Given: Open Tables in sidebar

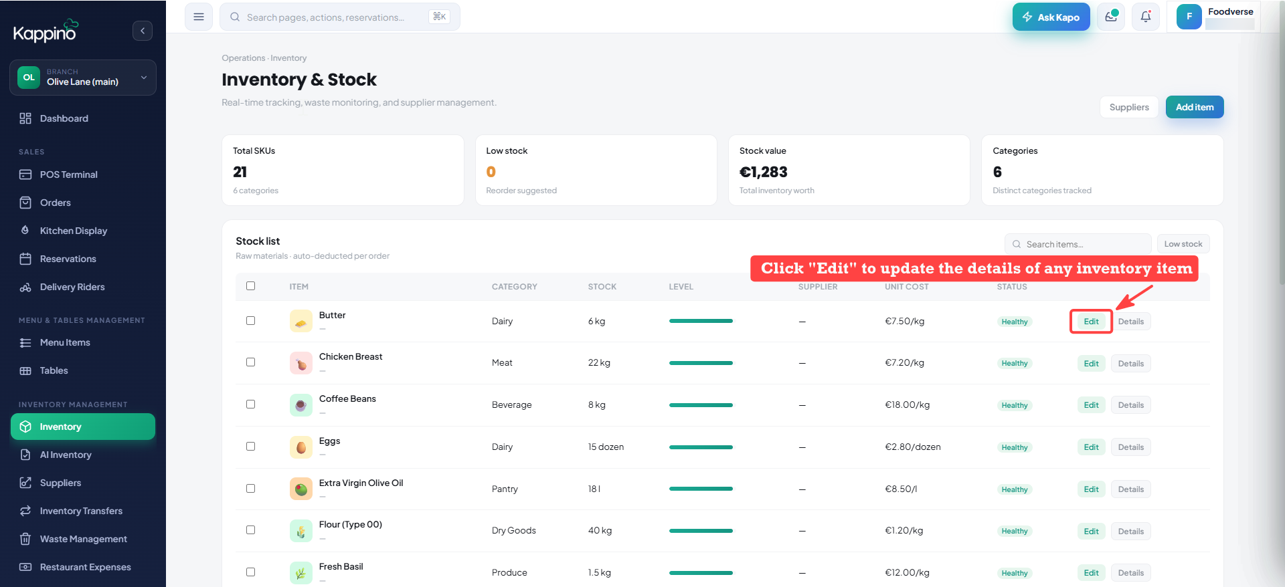Looking at the screenshot, I should click(x=83, y=370).
